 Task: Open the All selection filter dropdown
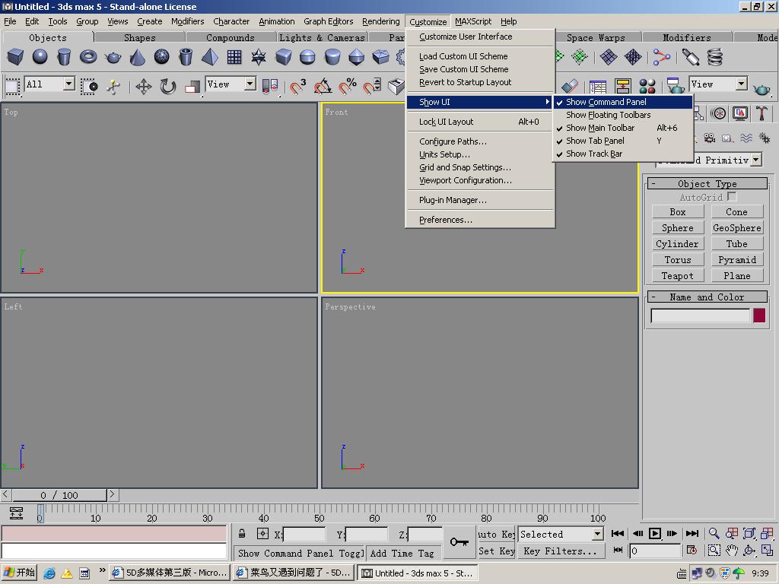(x=69, y=84)
